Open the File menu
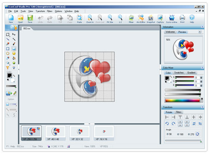209x154 pixels. coord(10,11)
